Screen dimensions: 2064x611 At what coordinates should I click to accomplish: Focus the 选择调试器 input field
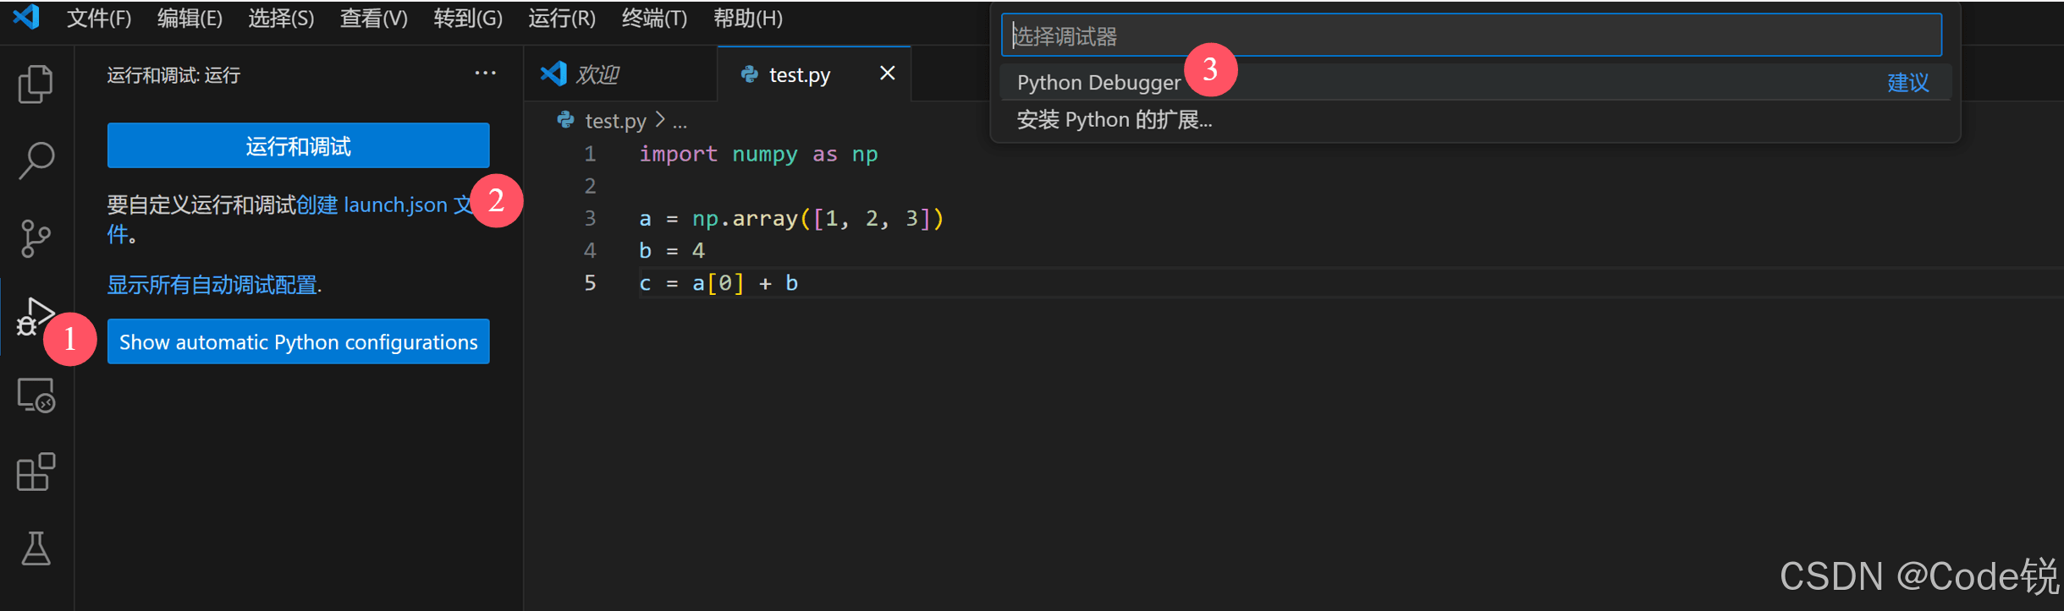(1471, 35)
